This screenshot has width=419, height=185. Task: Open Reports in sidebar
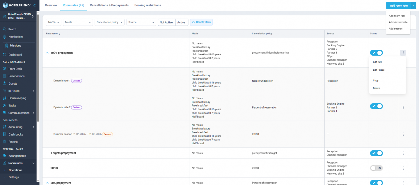tap(13, 142)
